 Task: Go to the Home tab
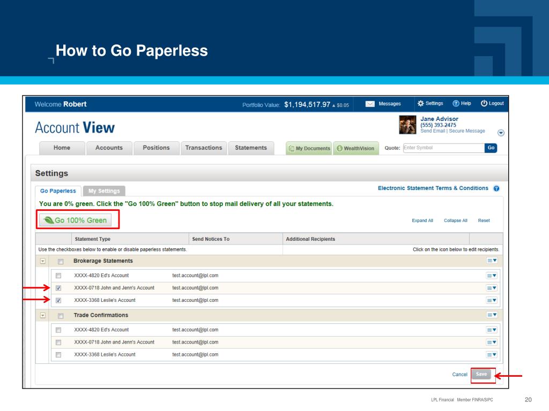(62, 148)
